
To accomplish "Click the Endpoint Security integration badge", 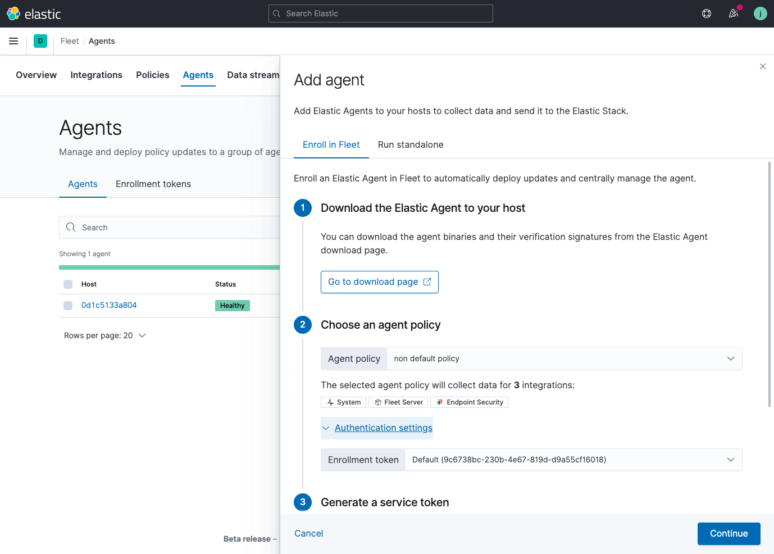I will [x=469, y=402].
